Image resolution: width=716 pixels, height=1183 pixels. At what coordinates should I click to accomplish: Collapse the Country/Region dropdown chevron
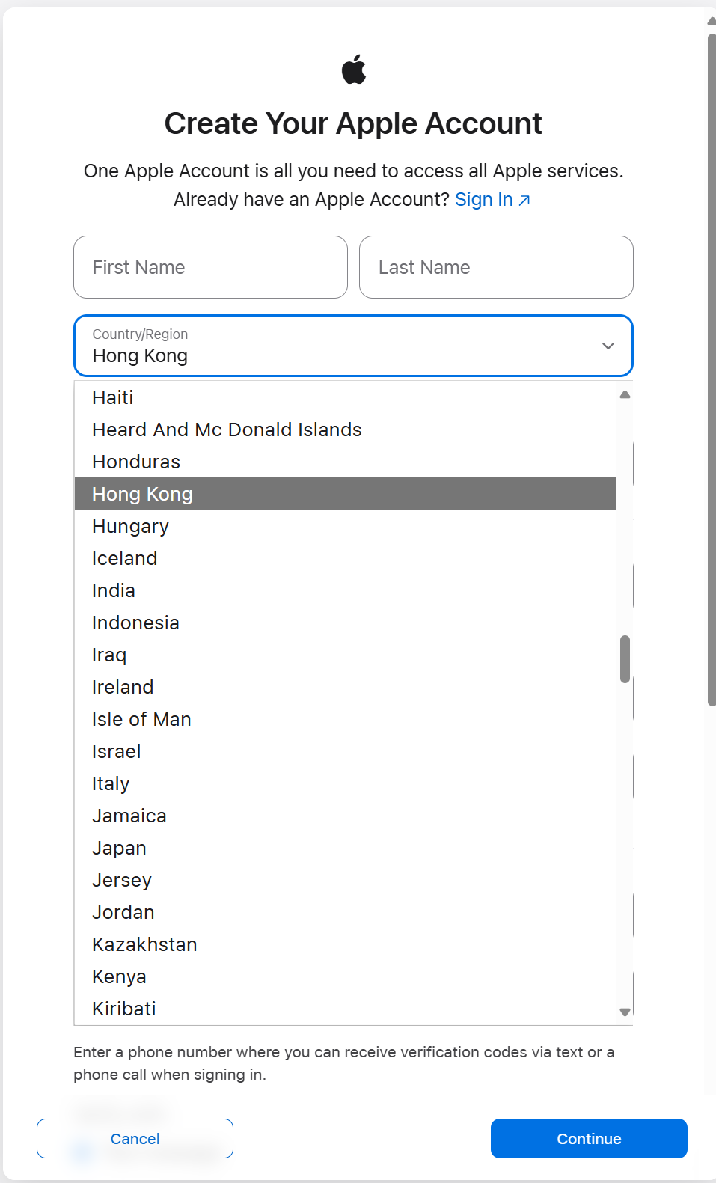point(608,346)
